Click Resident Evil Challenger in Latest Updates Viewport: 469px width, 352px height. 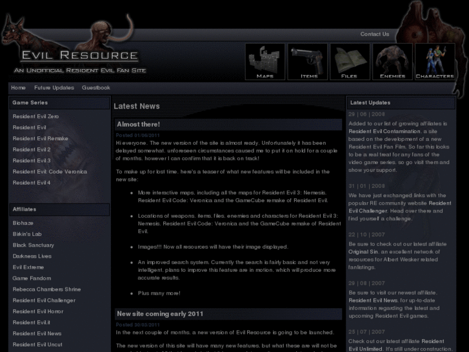[x=400, y=207]
